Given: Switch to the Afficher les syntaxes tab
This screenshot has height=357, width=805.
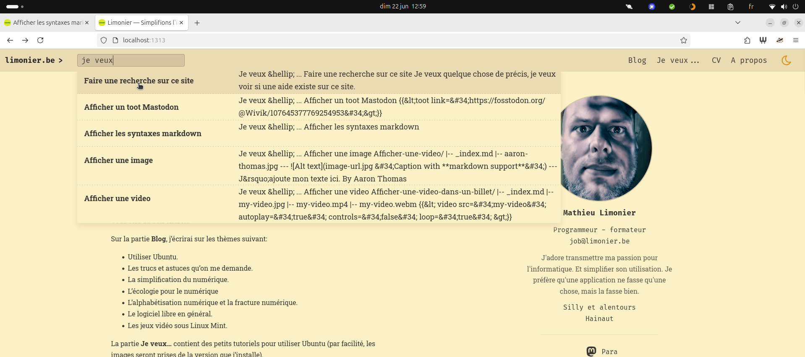Looking at the screenshot, I should tap(47, 23).
